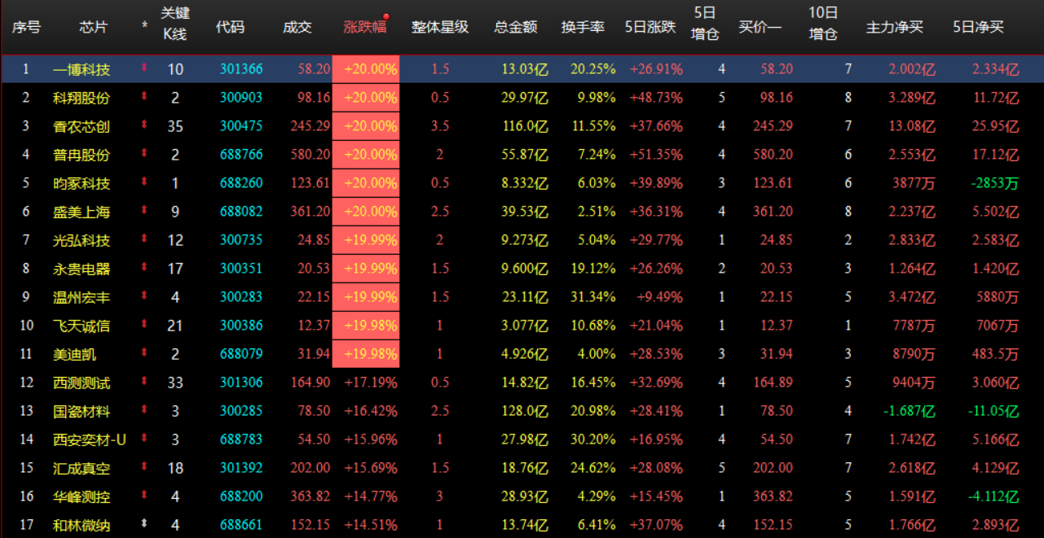Click the white marker icon in 和林微纳 row
The height and width of the screenshot is (538, 1044).
coord(144,524)
